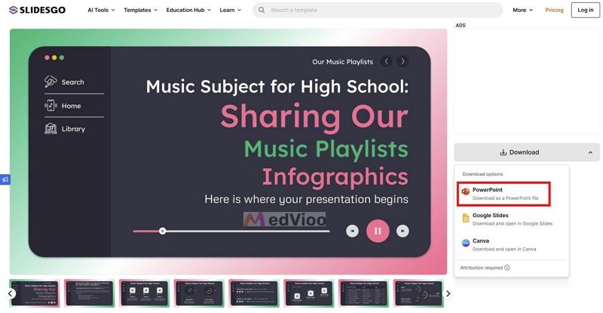The width and height of the screenshot is (603, 313).
Task: Click the Attribution required info icon
Action: tap(507, 268)
